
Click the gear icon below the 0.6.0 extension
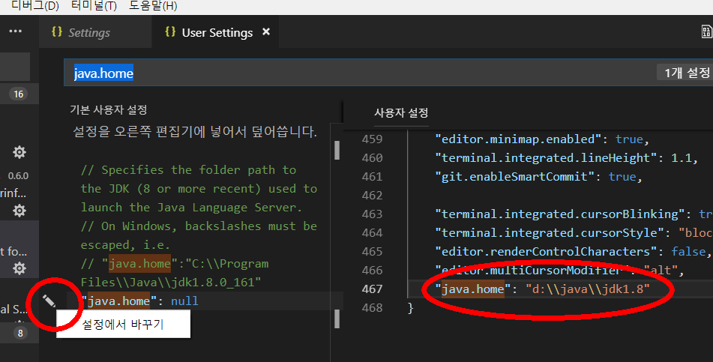pyautogui.click(x=19, y=211)
